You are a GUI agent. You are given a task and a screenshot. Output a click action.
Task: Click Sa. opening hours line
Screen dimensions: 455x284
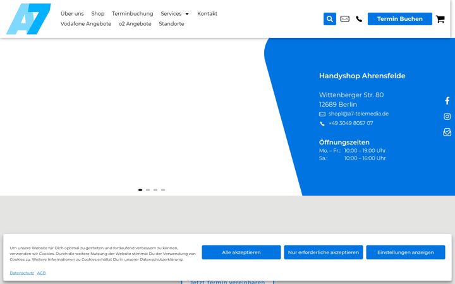[x=353, y=158]
